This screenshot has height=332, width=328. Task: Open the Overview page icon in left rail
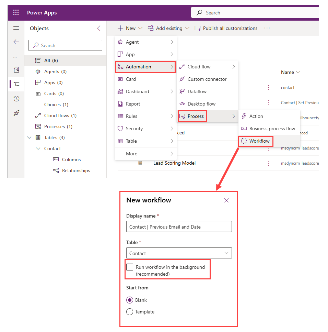pyautogui.click(x=16, y=70)
